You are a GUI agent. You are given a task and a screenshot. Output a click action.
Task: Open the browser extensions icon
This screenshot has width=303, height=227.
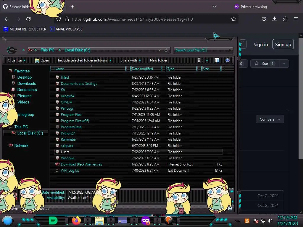coord(285,19)
